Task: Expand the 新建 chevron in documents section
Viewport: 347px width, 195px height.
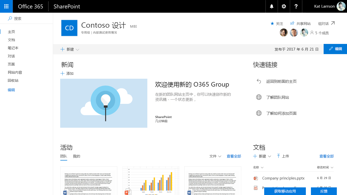Action: (270, 156)
